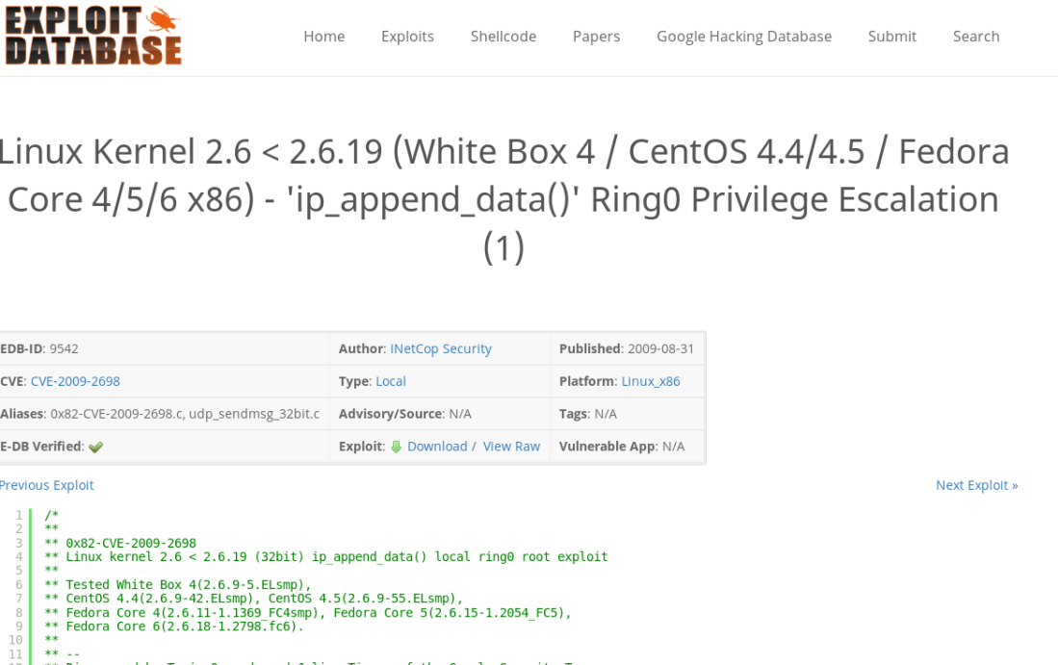The image size is (1058, 665).
Task: Navigate to the Papers section
Action: coord(596,37)
